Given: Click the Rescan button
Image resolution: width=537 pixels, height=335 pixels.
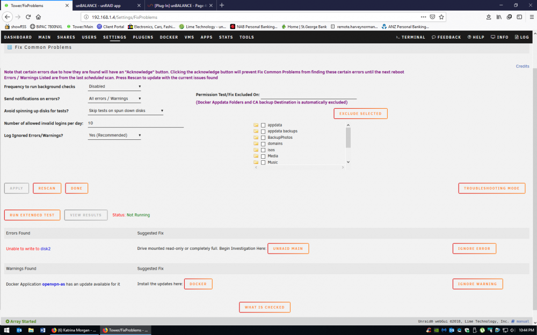Looking at the screenshot, I should (x=47, y=188).
